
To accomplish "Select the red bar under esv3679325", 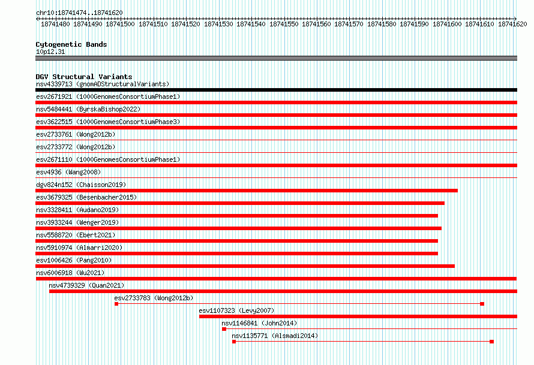I will (x=240, y=203).
